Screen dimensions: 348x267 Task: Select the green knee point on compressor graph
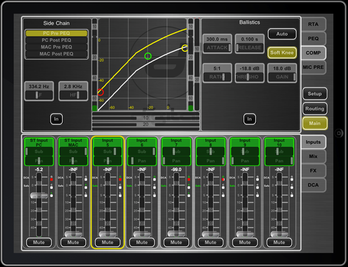click(x=148, y=56)
